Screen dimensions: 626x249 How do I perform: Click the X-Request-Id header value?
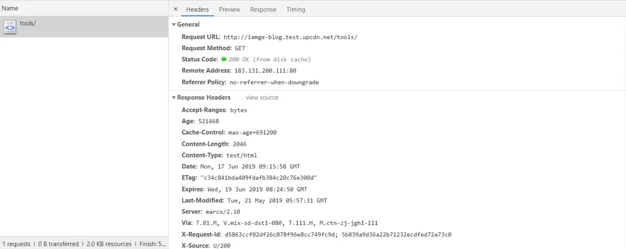(338, 234)
